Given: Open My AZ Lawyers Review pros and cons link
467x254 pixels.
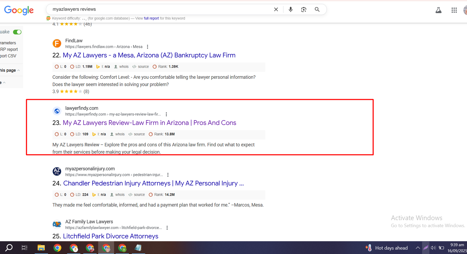Looking at the screenshot, I should (x=149, y=123).
